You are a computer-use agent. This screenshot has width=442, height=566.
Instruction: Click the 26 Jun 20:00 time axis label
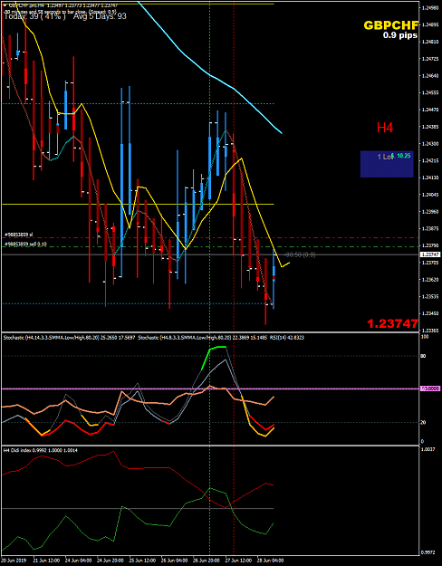click(208, 561)
